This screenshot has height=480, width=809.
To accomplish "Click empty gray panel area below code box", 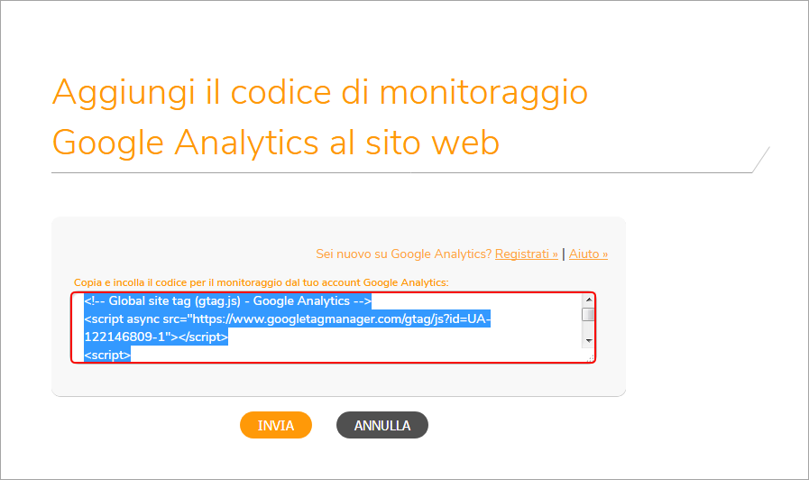I will click(x=338, y=380).
